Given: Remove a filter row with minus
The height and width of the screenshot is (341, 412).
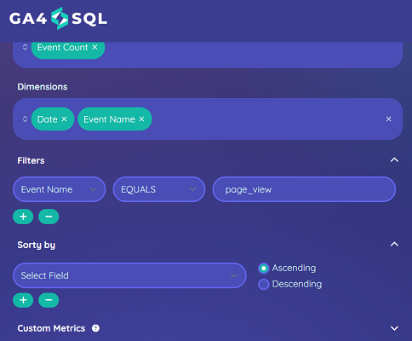Looking at the screenshot, I should coord(49,217).
